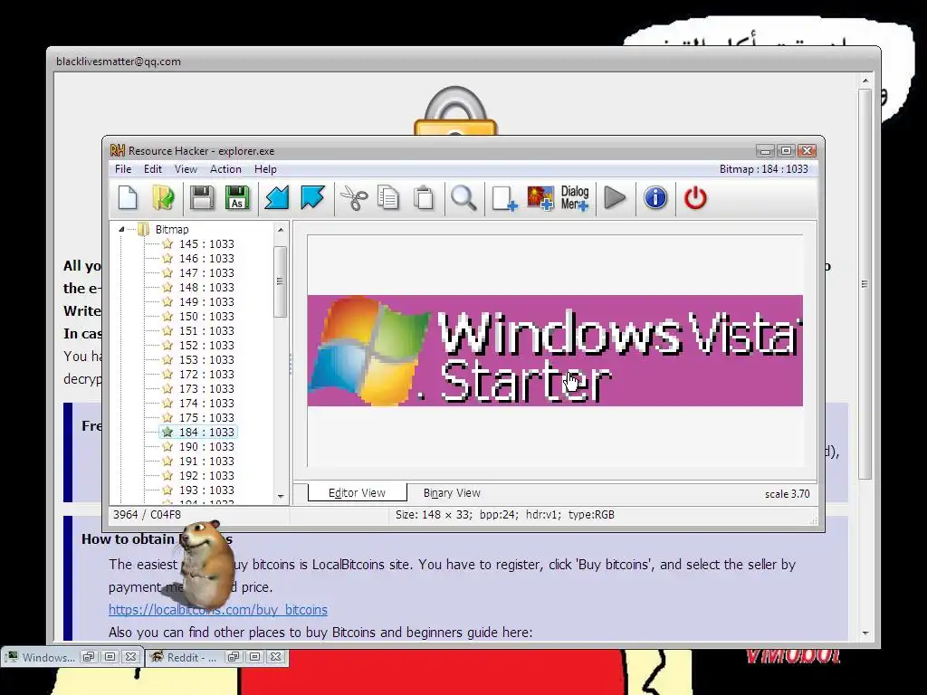Image resolution: width=927 pixels, height=695 pixels.
Task: Select bitmap resource 146 : 1033
Action: 206,258
